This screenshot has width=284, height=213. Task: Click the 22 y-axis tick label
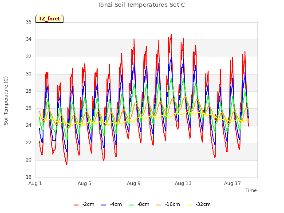[x=28, y=142]
